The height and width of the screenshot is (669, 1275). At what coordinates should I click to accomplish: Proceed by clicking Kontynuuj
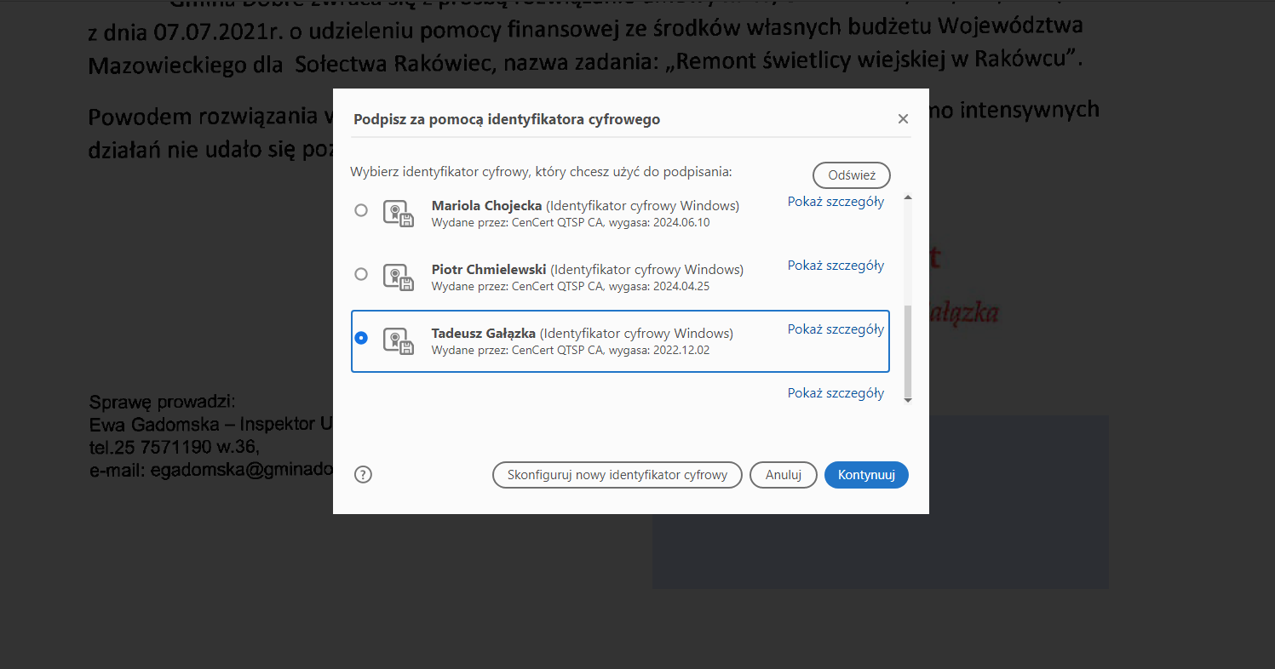click(x=866, y=475)
